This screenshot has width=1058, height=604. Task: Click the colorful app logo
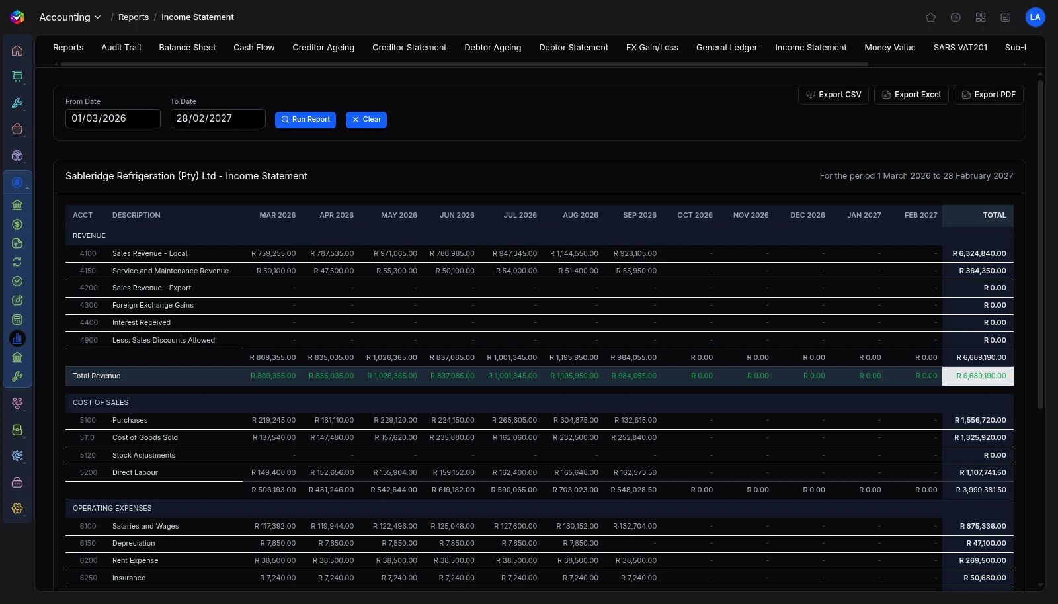[x=17, y=17]
